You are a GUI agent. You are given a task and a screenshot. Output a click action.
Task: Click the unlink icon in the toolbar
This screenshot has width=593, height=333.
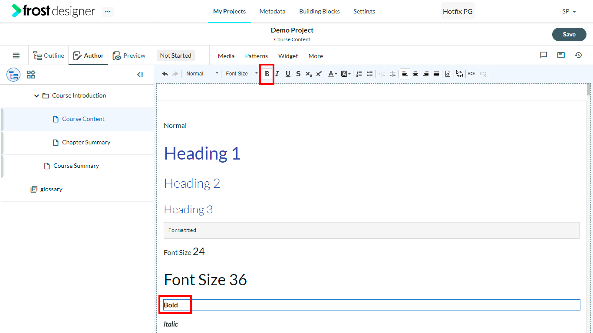483,74
